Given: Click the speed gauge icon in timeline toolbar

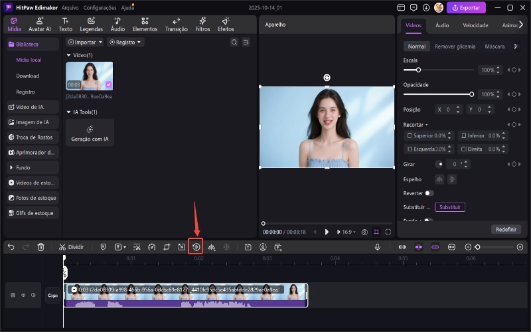Looking at the screenshot, I should pos(151,246).
